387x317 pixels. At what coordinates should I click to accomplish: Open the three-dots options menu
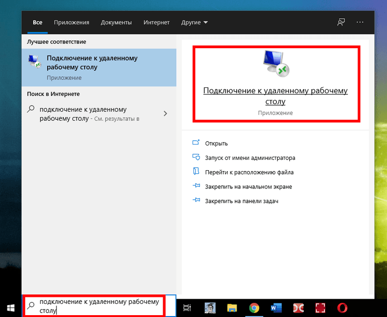tap(360, 22)
